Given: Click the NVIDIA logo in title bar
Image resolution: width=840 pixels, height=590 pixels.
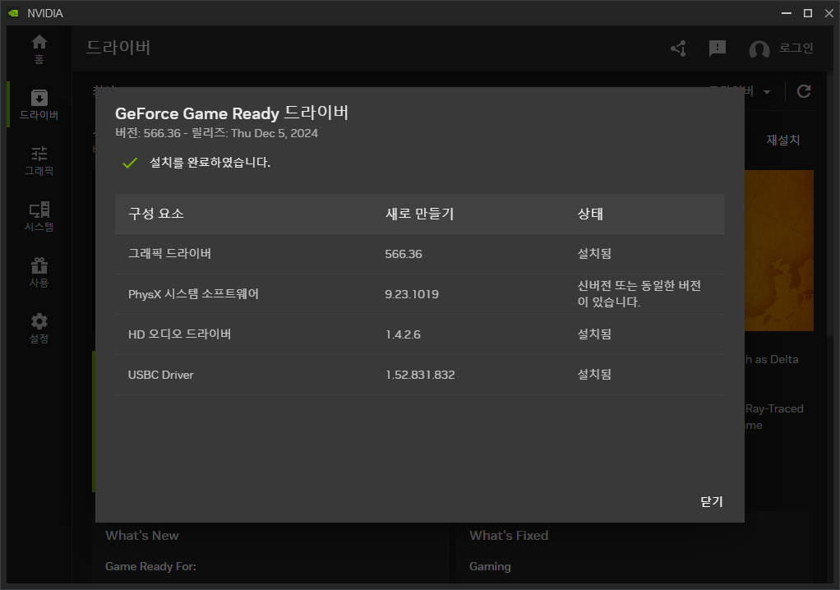Looking at the screenshot, I should (x=13, y=13).
